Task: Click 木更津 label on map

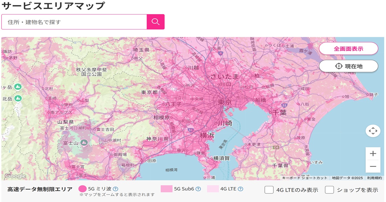Action: [254, 144]
